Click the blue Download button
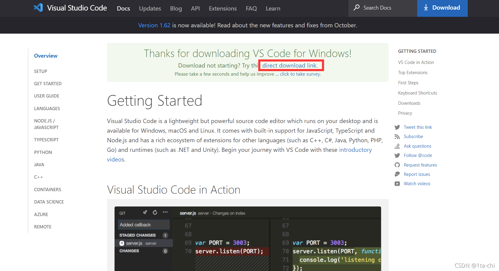Screen dimensions: 499x271 click(442, 8)
